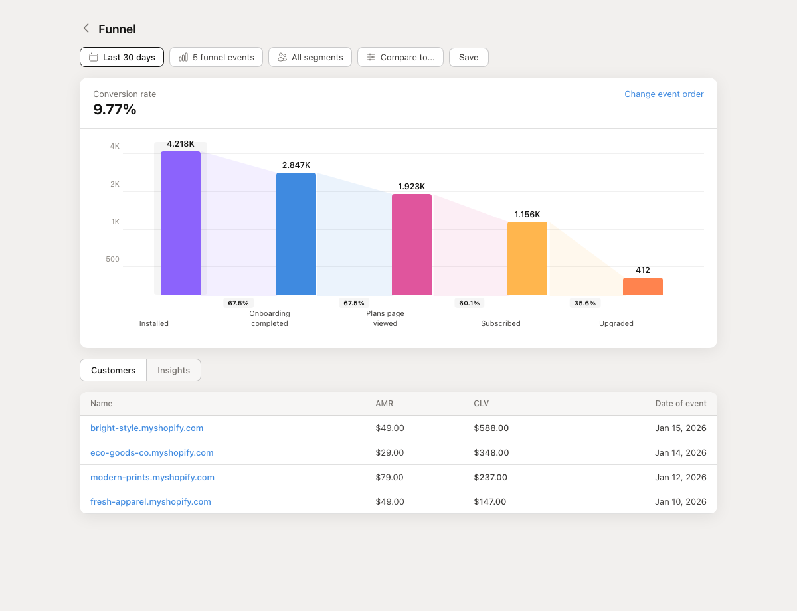Select the Upgraded funnel bar showing 412
This screenshot has width=797, height=611.
pos(642,286)
